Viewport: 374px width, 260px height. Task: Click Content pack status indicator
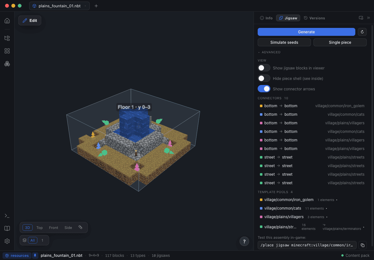(x=355, y=256)
